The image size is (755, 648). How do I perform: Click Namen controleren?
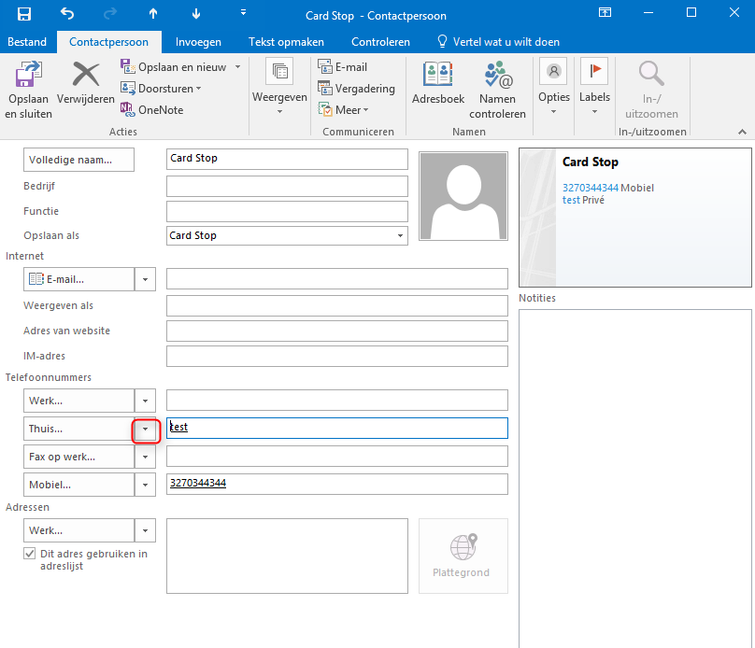[497, 90]
